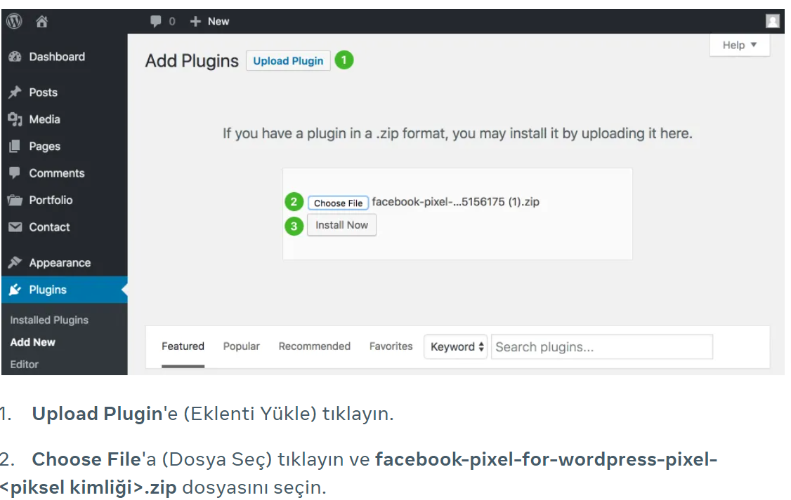Open Comments in the sidebar

[56, 173]
